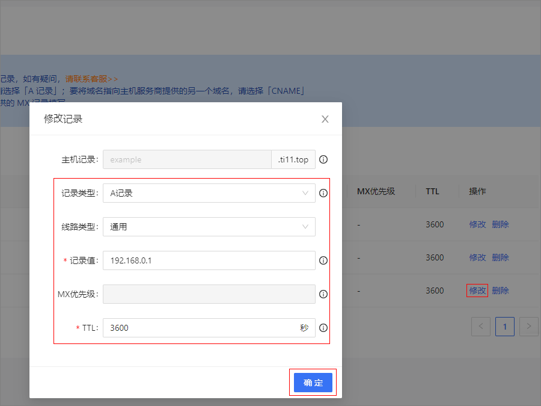Click the disabled MX优先级 input field
Viewport: 541px width, 406px height.
(x=209, y=294)
